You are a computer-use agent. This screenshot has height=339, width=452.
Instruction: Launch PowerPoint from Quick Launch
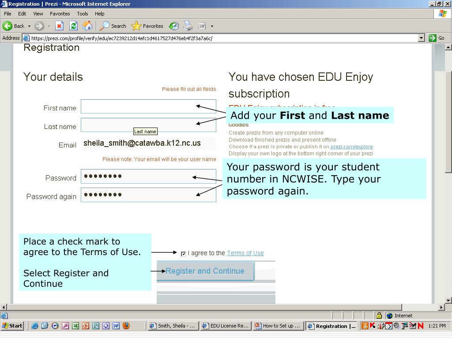86,326
